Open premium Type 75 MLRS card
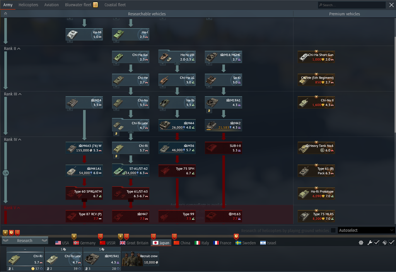This screenshot has width=396, height=272. coord(316,216)
